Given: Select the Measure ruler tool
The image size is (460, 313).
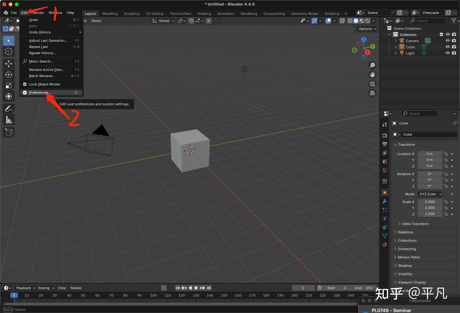Looking at the screenshot, I should pos(9,120).
